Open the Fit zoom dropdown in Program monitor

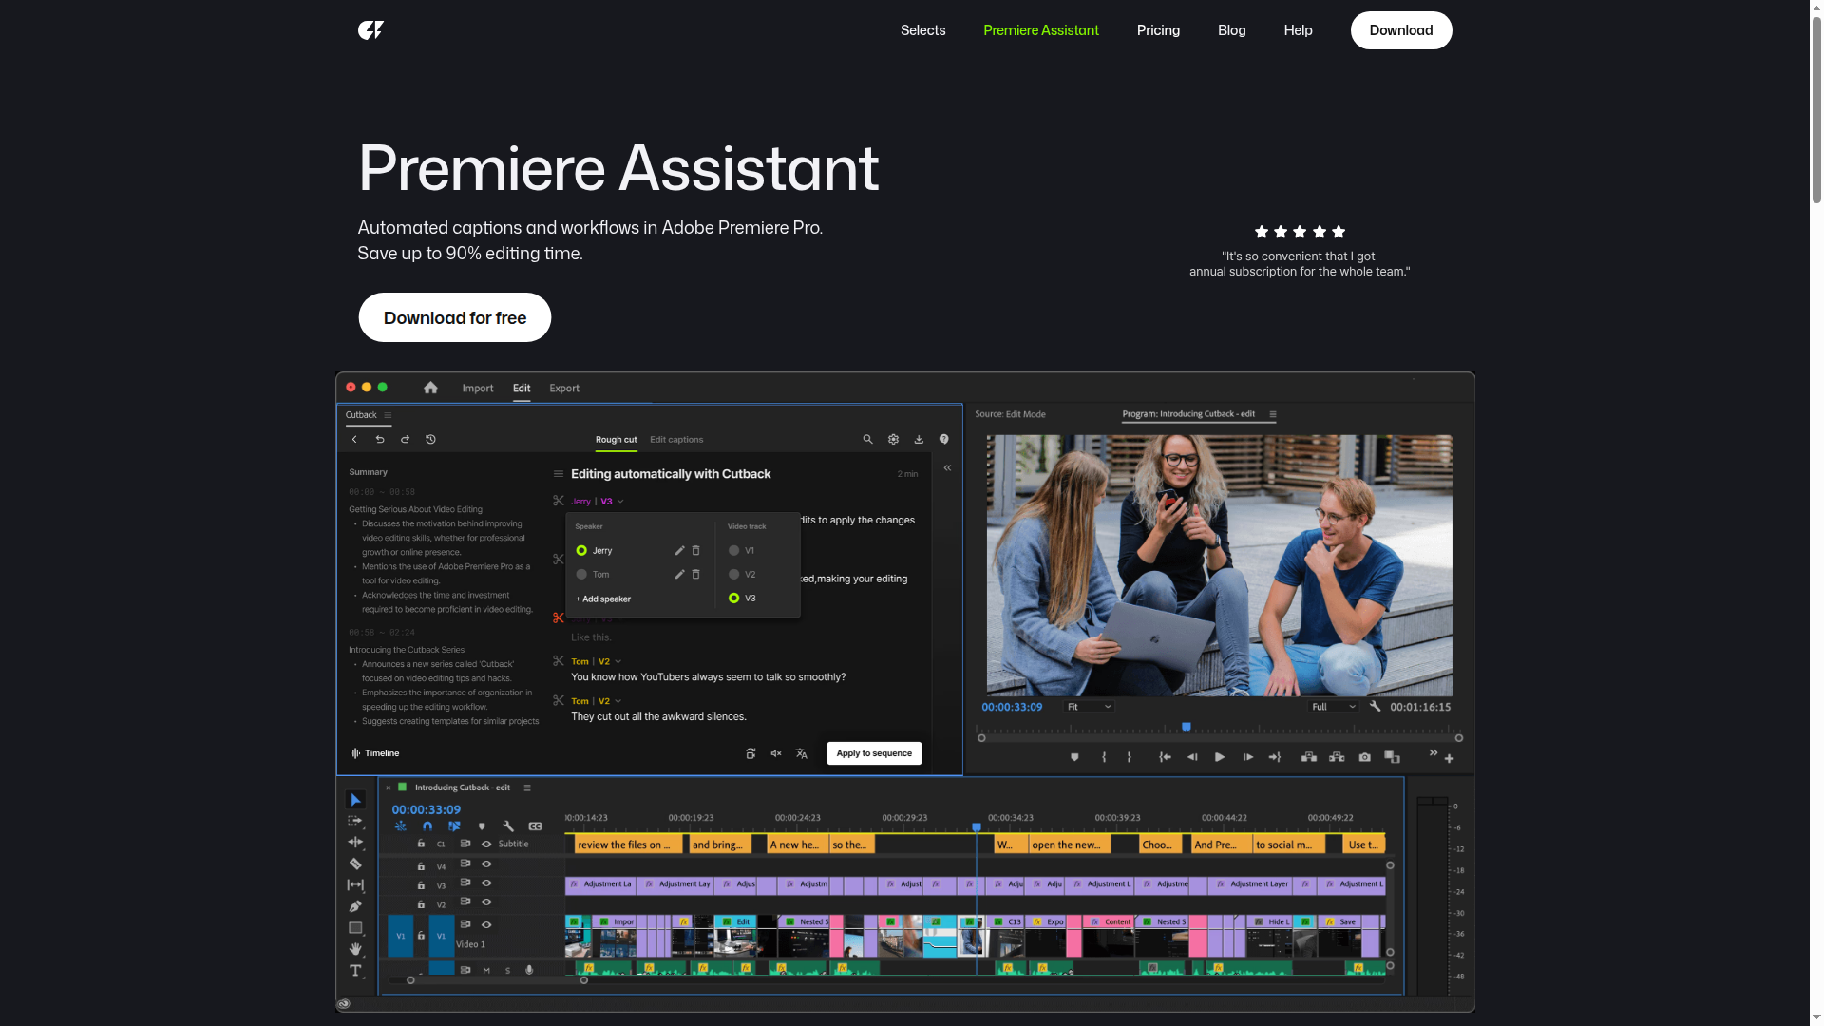point(1089,707)
